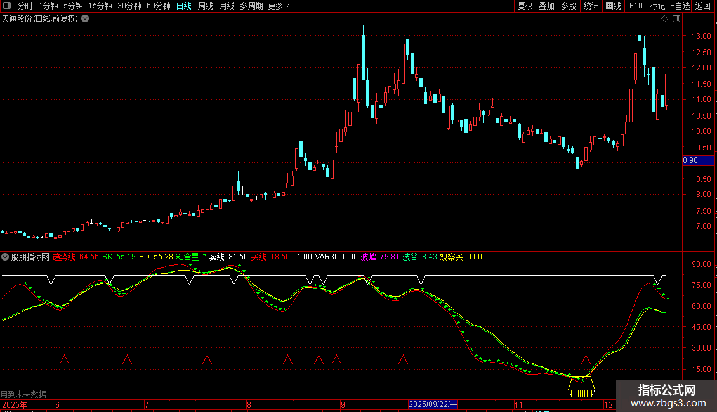
Task: Open the 多股 multi-stock view
Action: [569, 6]
